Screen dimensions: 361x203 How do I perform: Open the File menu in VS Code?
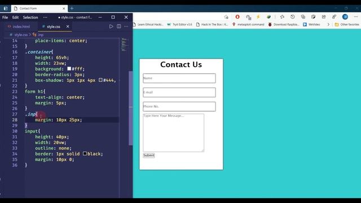pyautogui.click(x=5, y=17)
